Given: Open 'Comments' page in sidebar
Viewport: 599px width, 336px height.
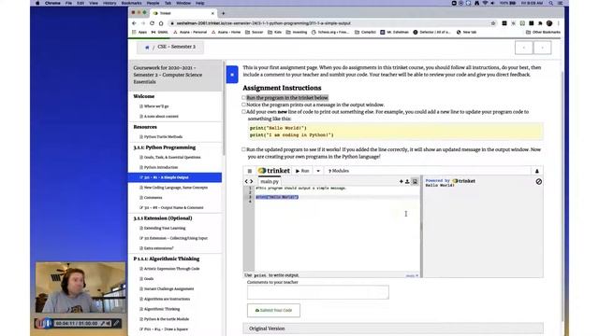Looking at the screenshot, I should pos(153,197).
